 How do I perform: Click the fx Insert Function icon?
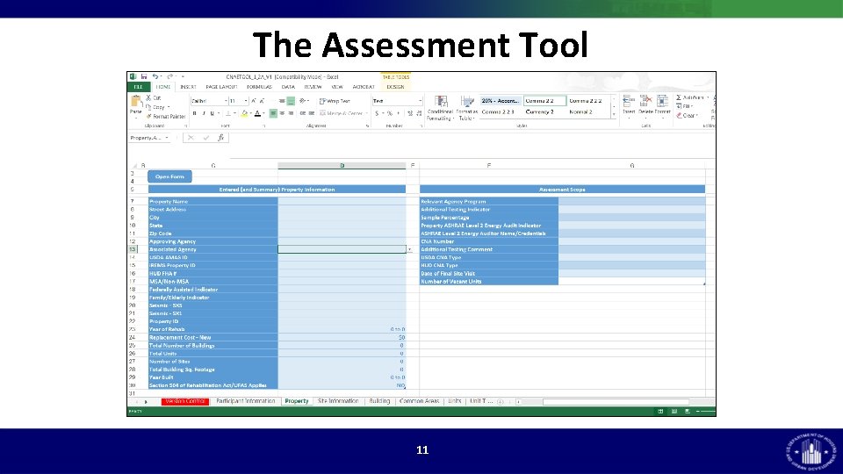tap(220, 138)
